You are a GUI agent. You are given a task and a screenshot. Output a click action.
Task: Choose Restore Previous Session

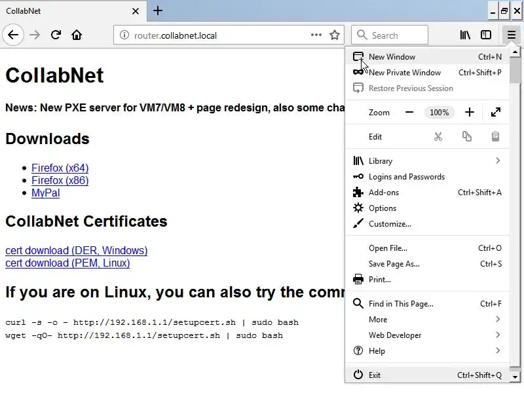[428, 88]
